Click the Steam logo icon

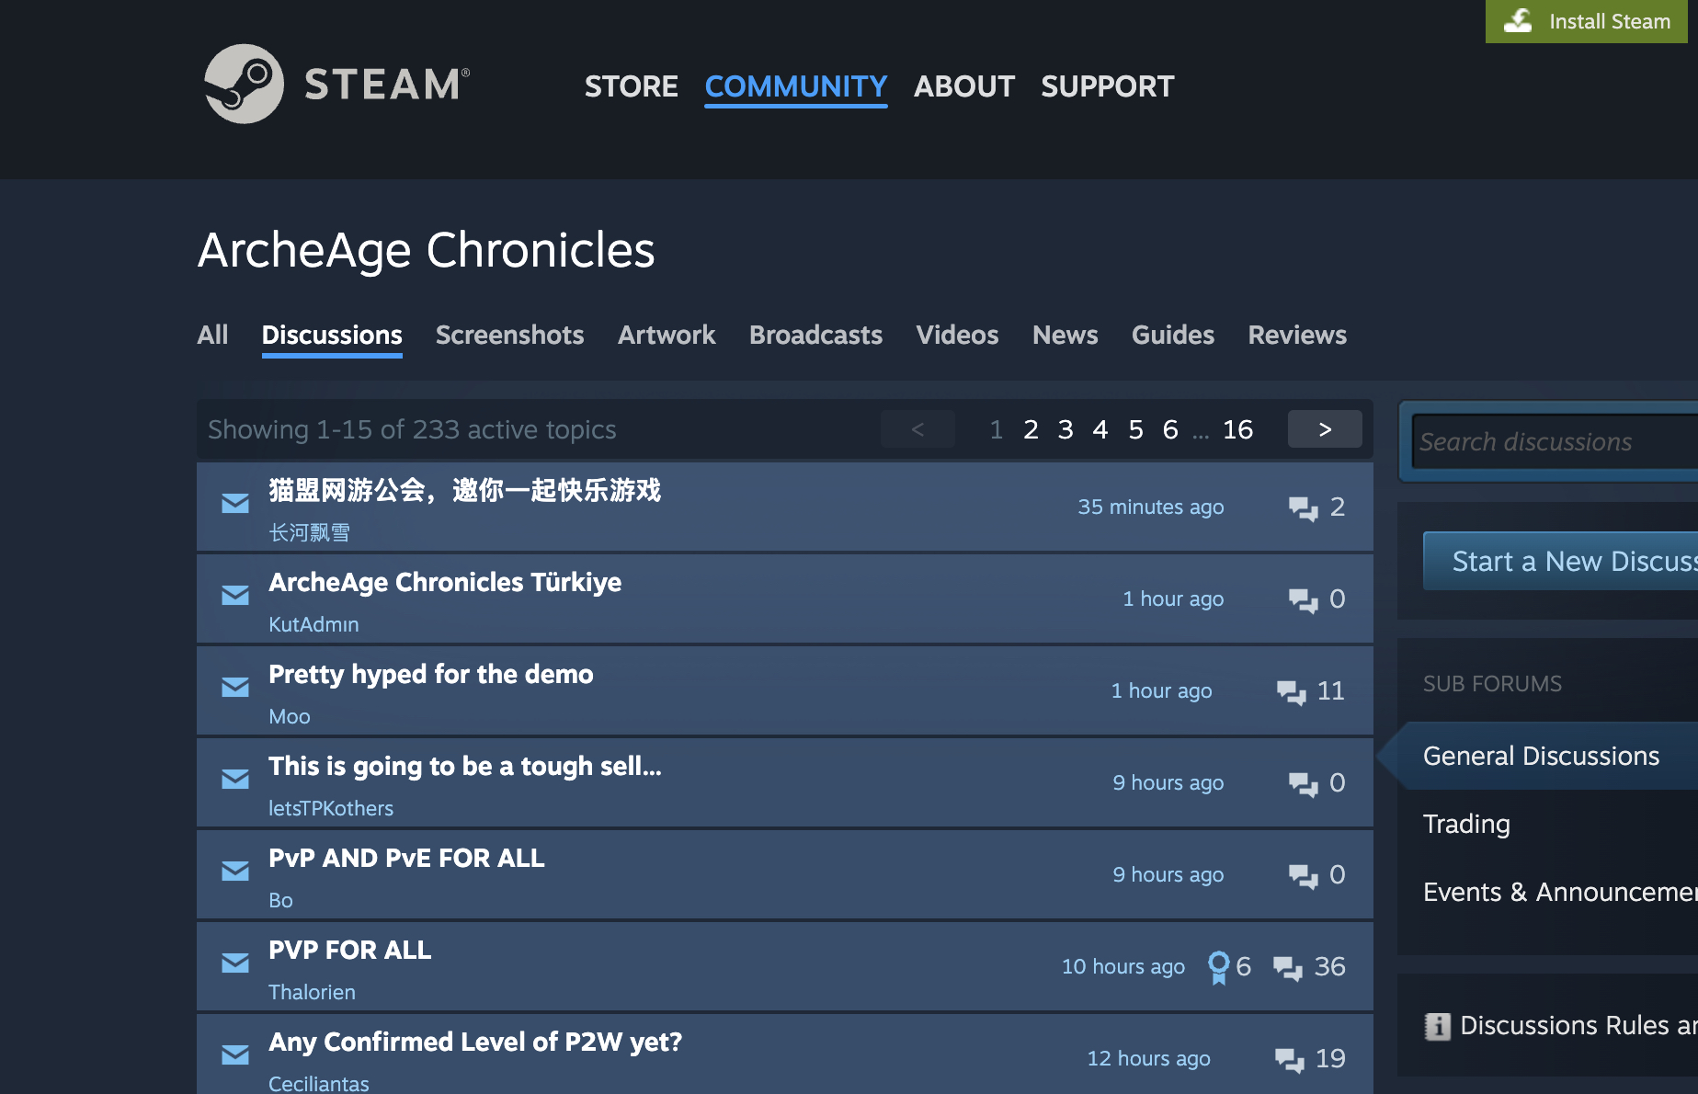click(x=244, y=84)
